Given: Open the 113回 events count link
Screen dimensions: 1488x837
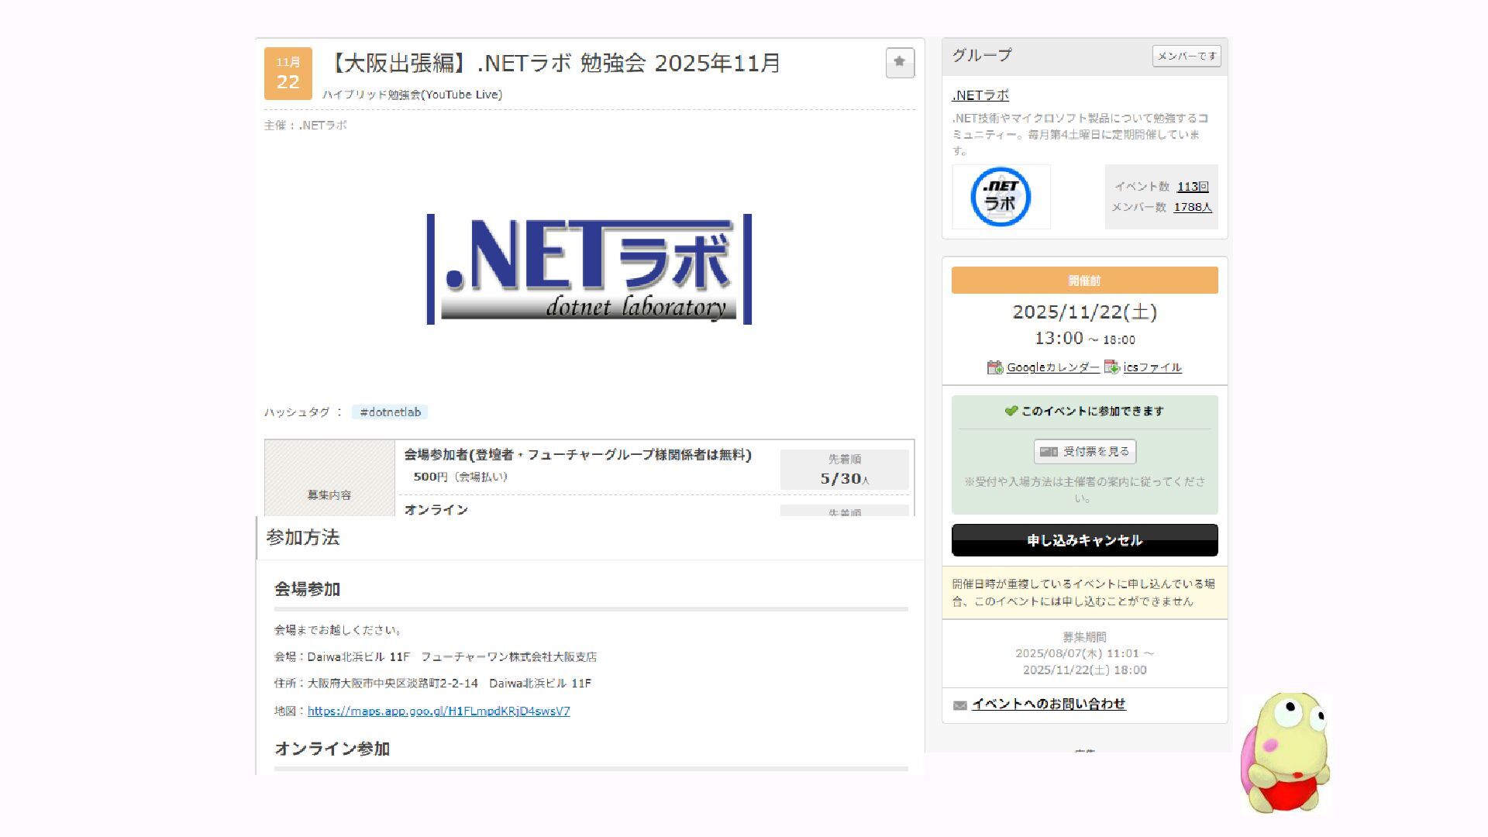Looking at the screenshot, I should [x=1193, y=187].
